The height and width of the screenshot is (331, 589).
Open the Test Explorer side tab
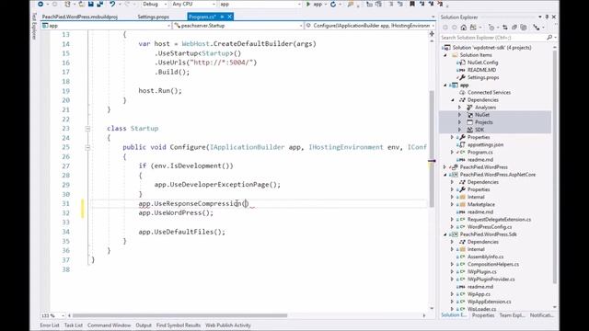tap(34, 26)
